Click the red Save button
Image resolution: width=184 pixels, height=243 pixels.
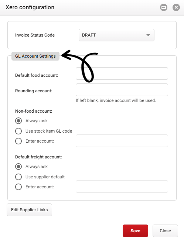point(135,231)
